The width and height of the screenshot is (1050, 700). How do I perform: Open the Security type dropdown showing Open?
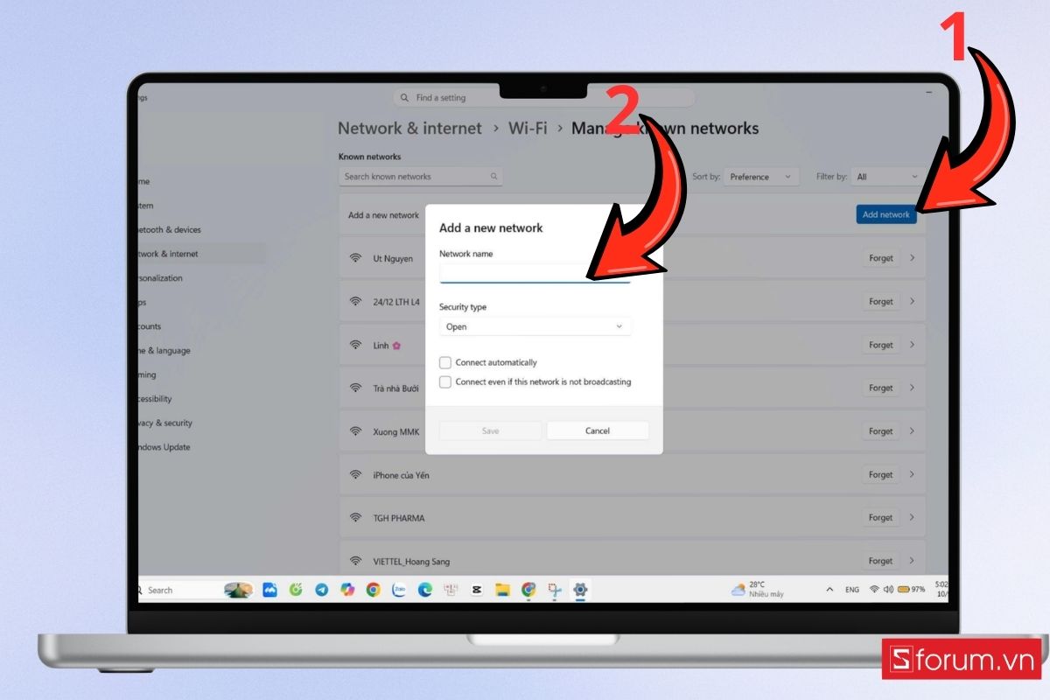(x=535, y=326)
